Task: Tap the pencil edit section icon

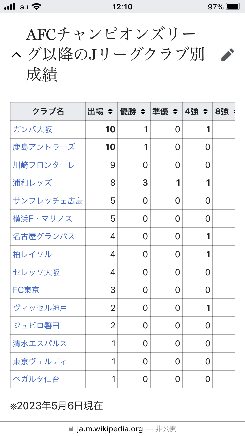Action: pyautogui.click(x=228, y=55)
